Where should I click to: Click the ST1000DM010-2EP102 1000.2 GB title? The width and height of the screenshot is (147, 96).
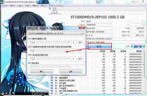(97, 17)
